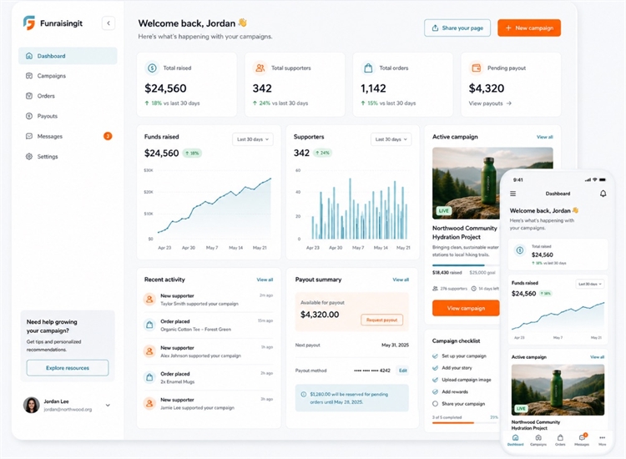Click the Funds raised 18% badge
Image resolution: width=626 pixels, height=459 pixels.
coord(192,153)
